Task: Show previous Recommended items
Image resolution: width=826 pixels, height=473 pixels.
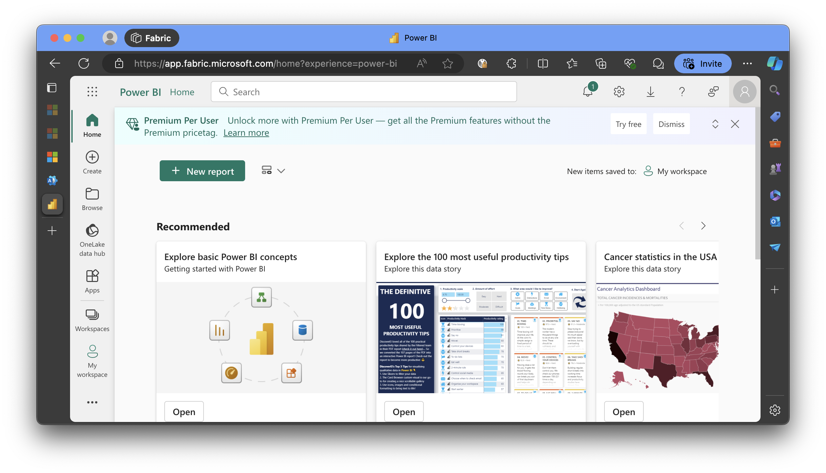Action: [682, 226]
